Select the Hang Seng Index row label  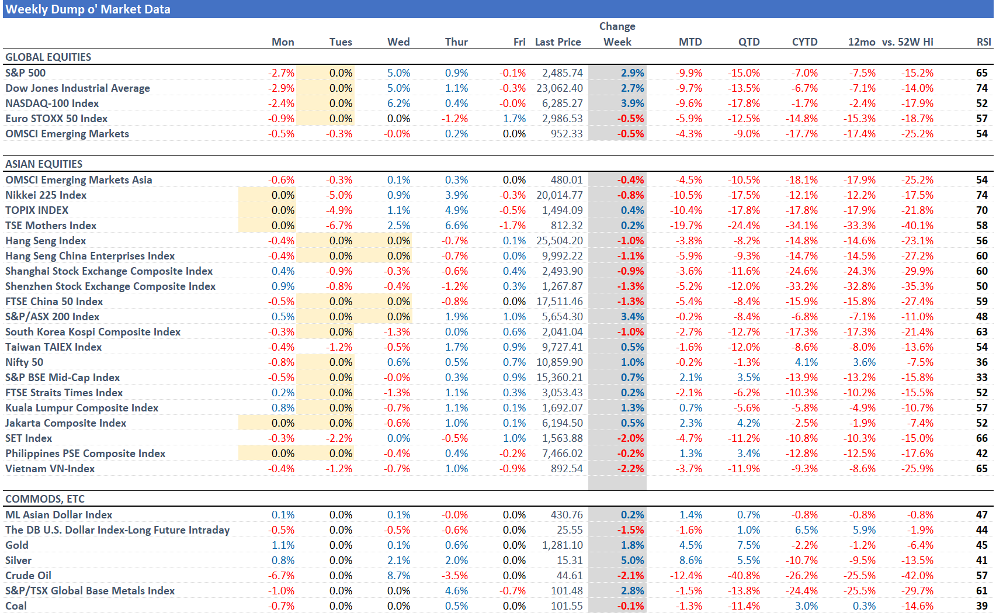pyautogui.click(x=46, y=241)
